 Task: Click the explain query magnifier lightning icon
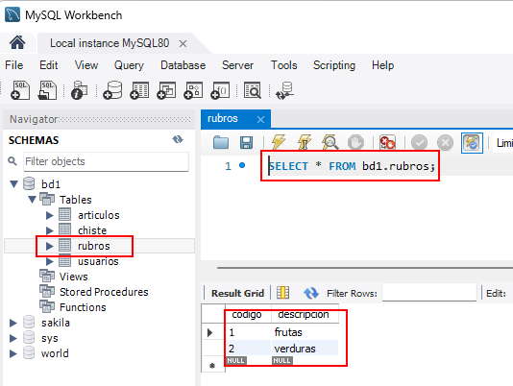point(330,143)
